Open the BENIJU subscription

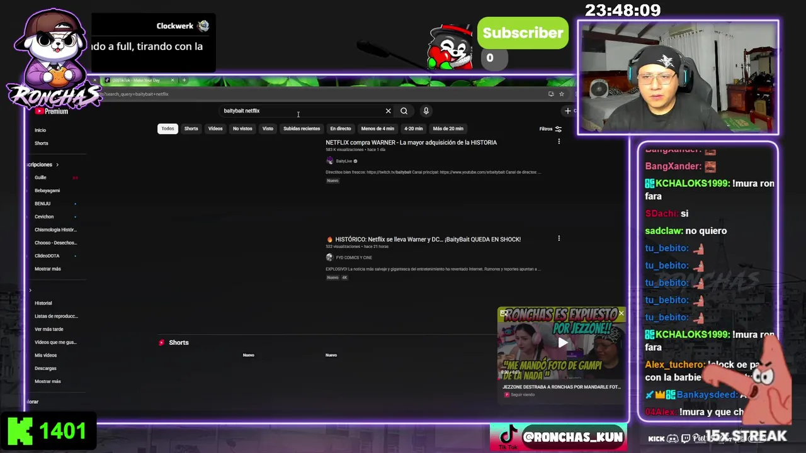point(42,204)
